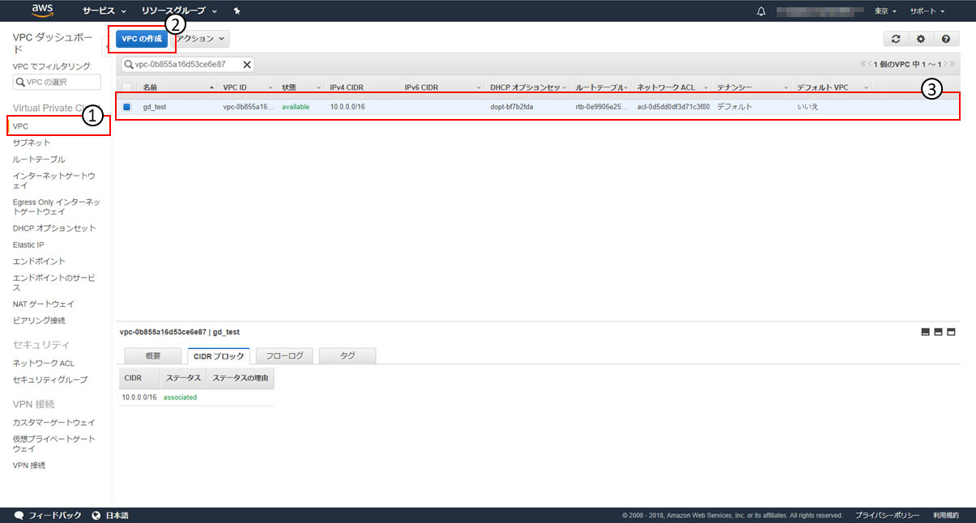
Task: Open the アクション dropdown
Action: pos(200,39)
